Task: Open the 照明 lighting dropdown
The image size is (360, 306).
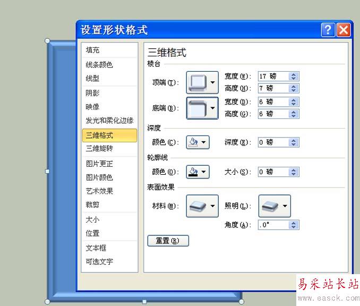Action: point(275,206)
